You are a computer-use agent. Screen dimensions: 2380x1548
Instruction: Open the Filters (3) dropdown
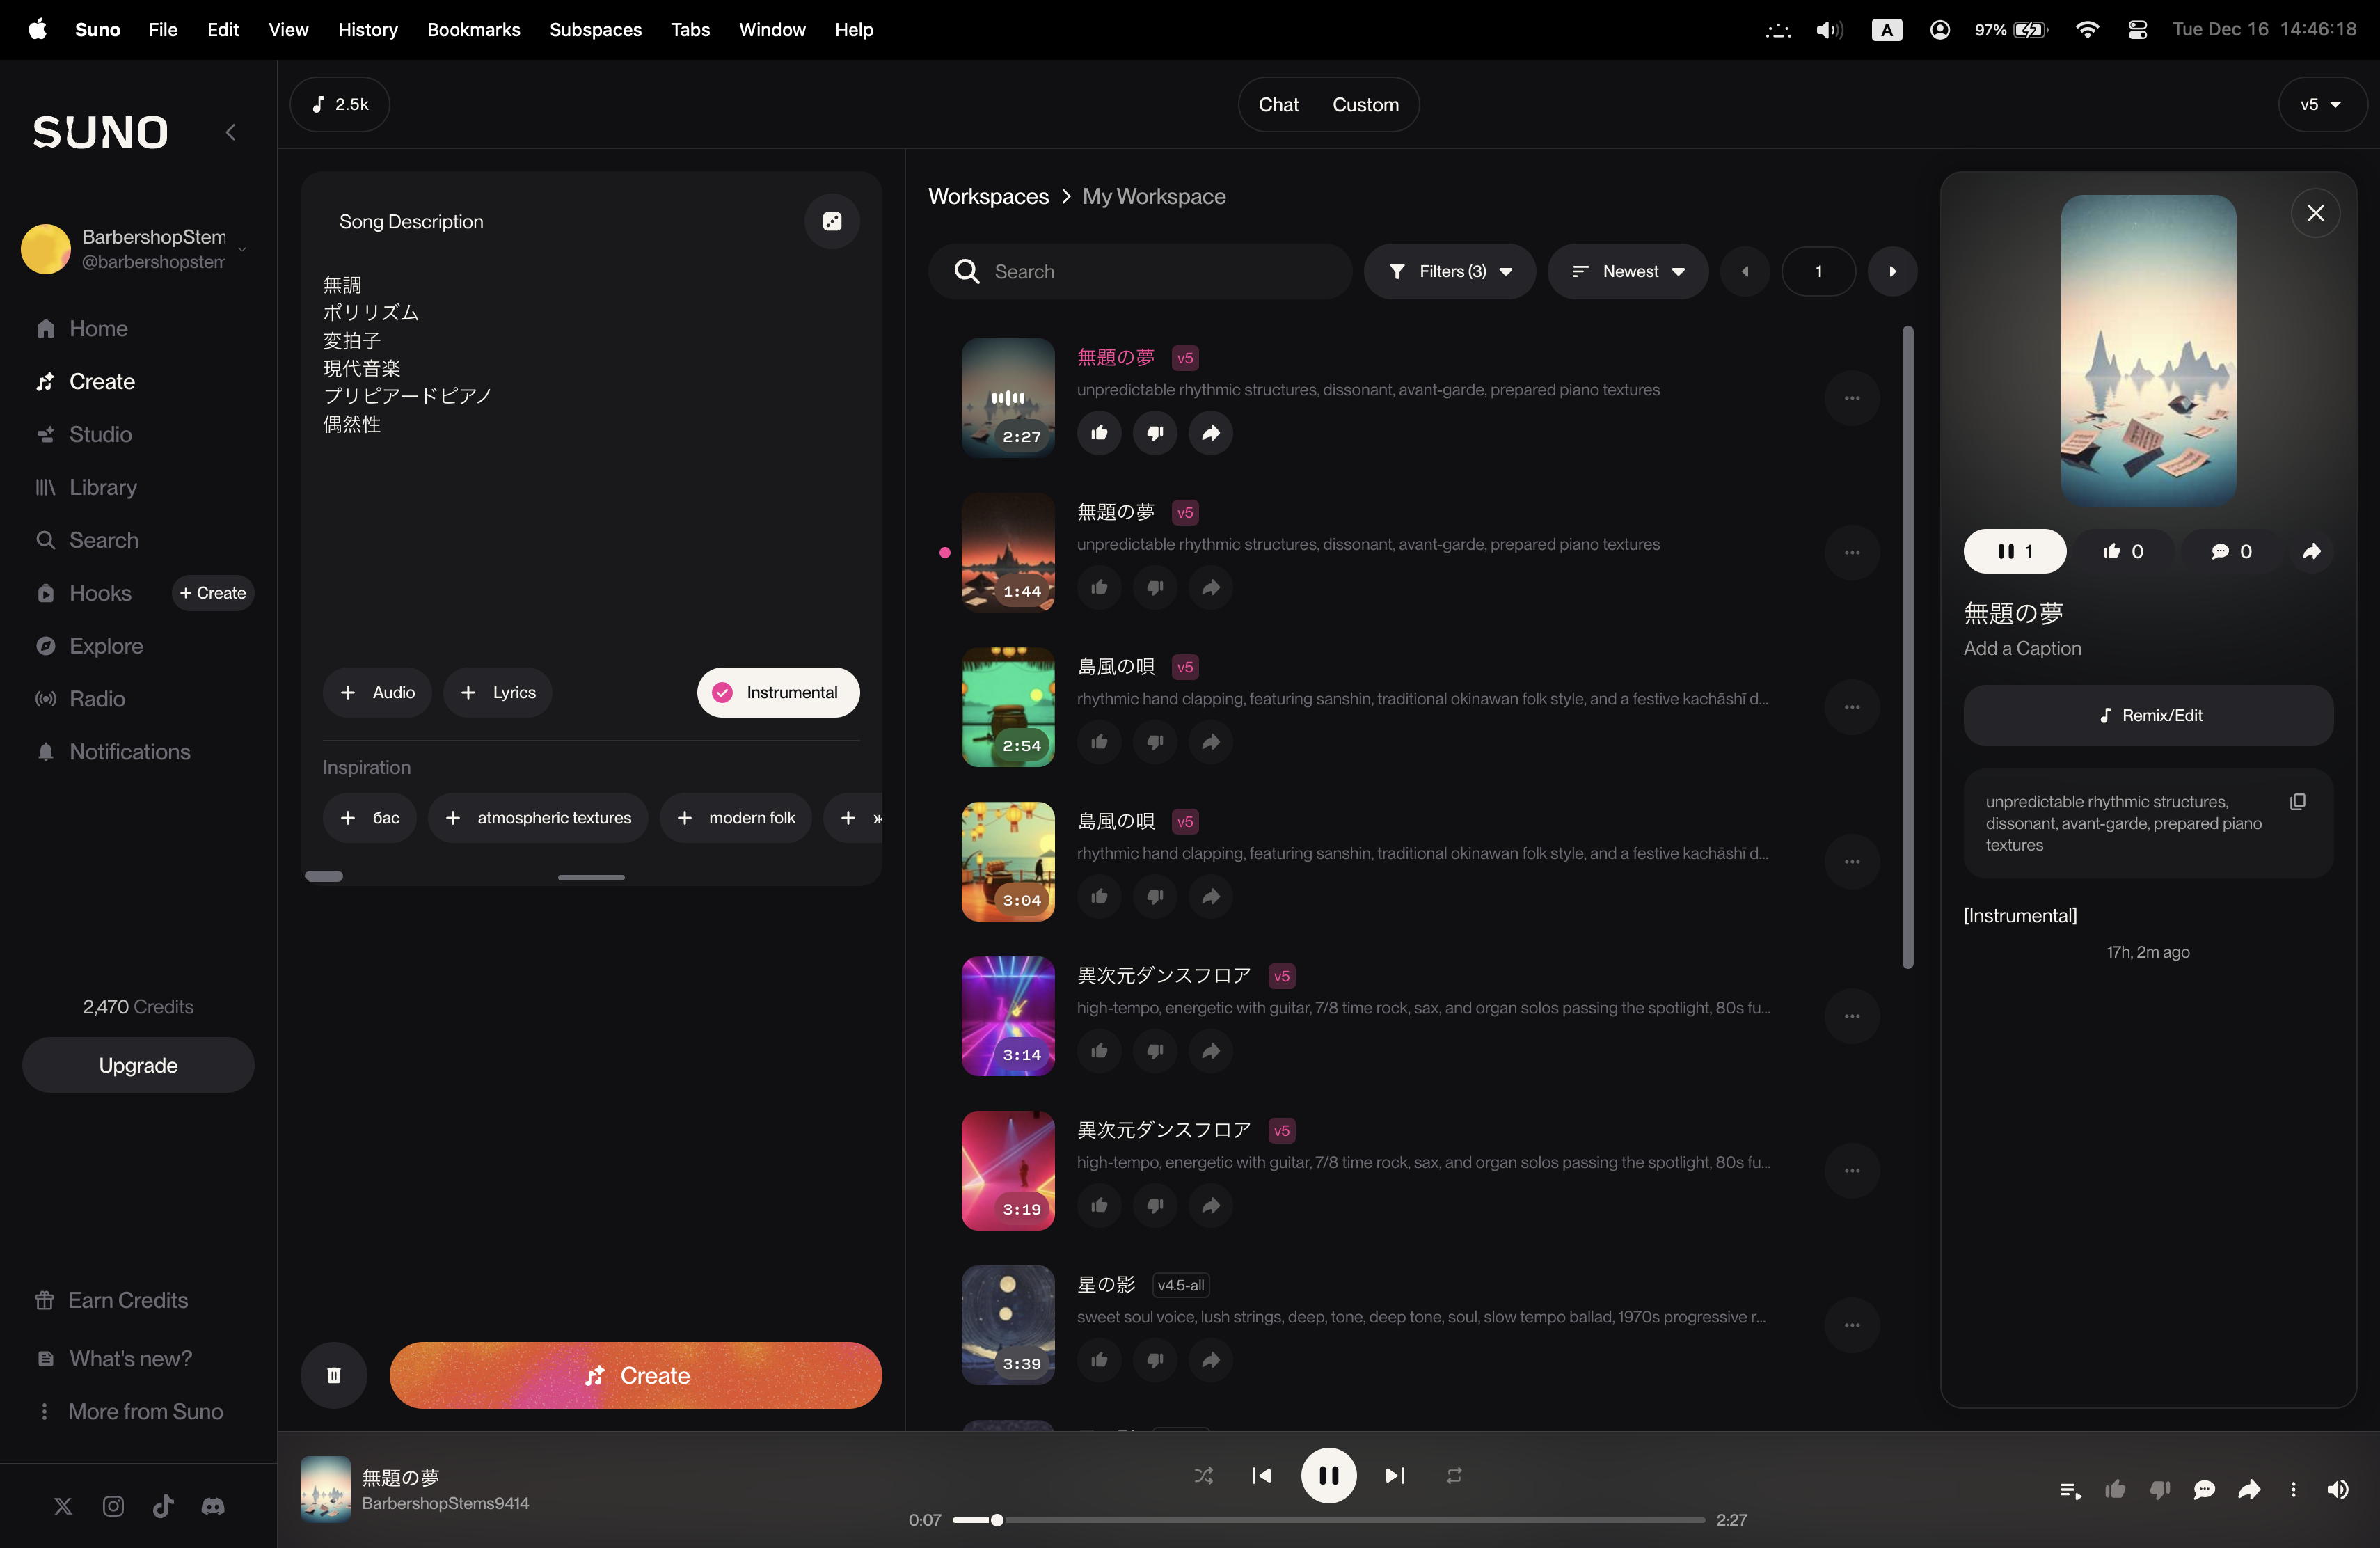click(1449, 271)
